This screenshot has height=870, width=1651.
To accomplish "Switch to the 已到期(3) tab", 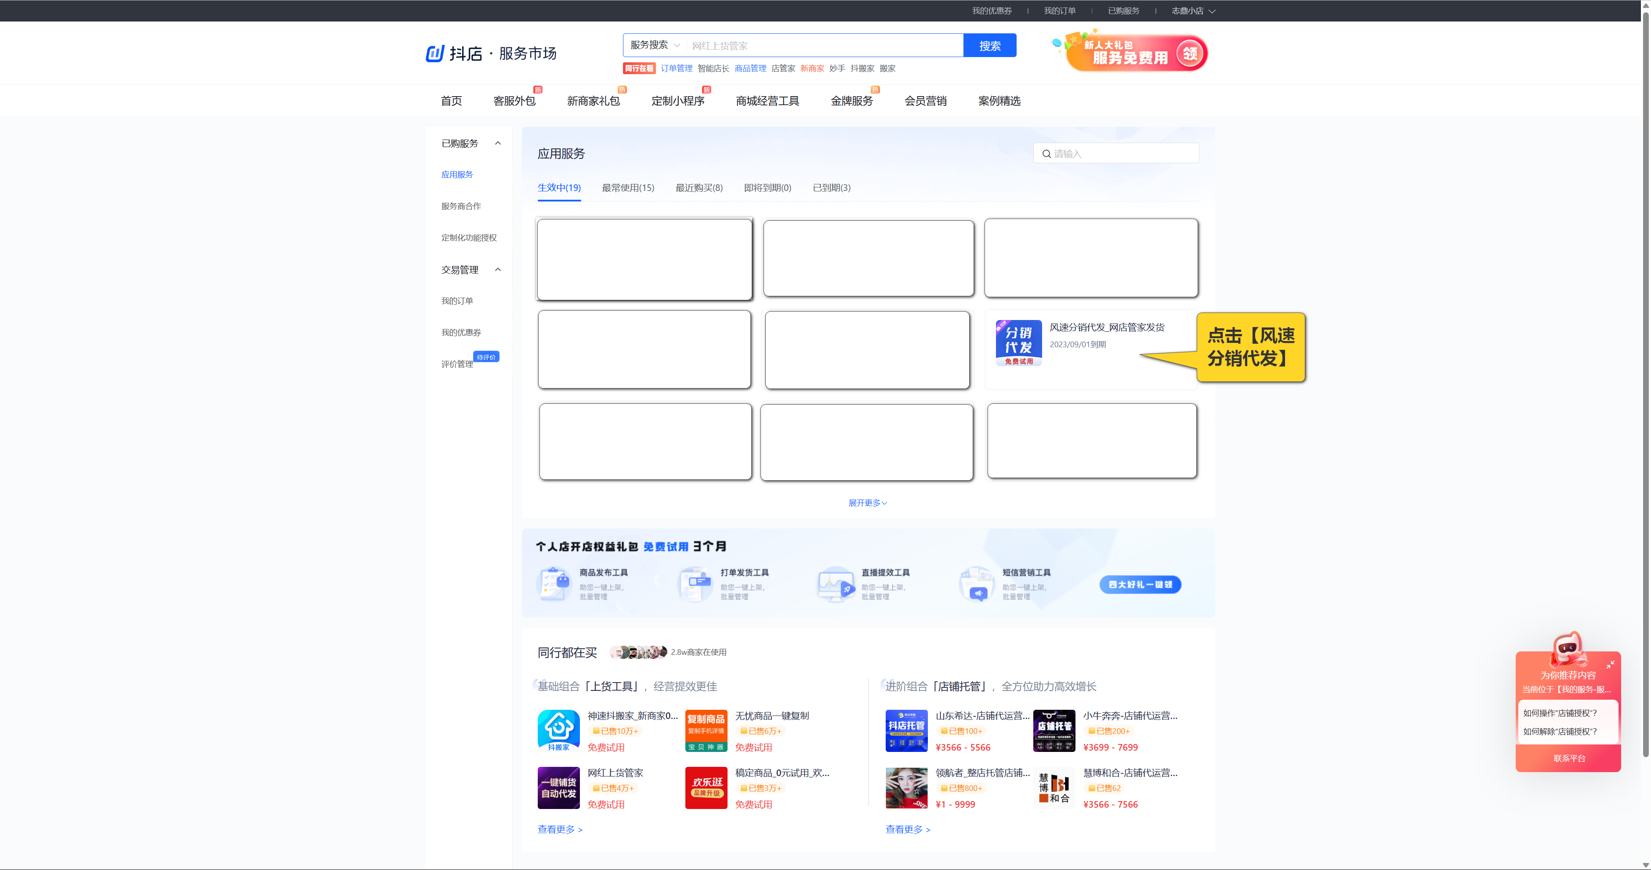I will [x=831, y=187].
